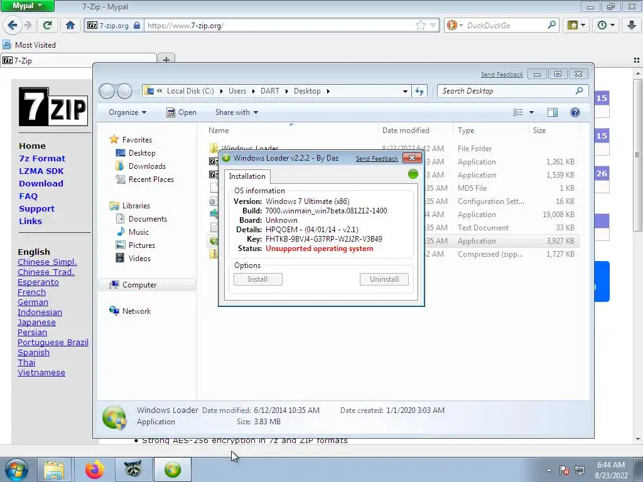Launch Firefox from the taskbar

tap(95, 469)
